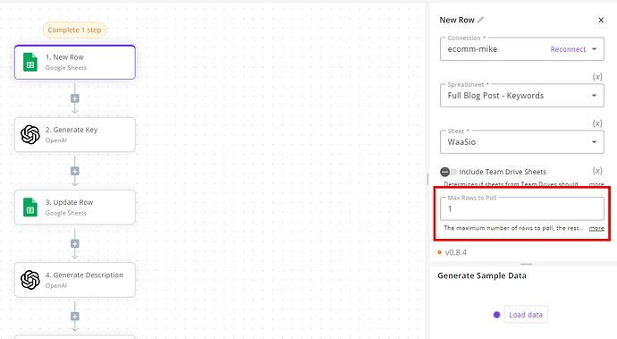The width and height of the screenshot is (617, 339).
Task: Click the Google Sheets icon in New Row step
Action: (30, 63)
